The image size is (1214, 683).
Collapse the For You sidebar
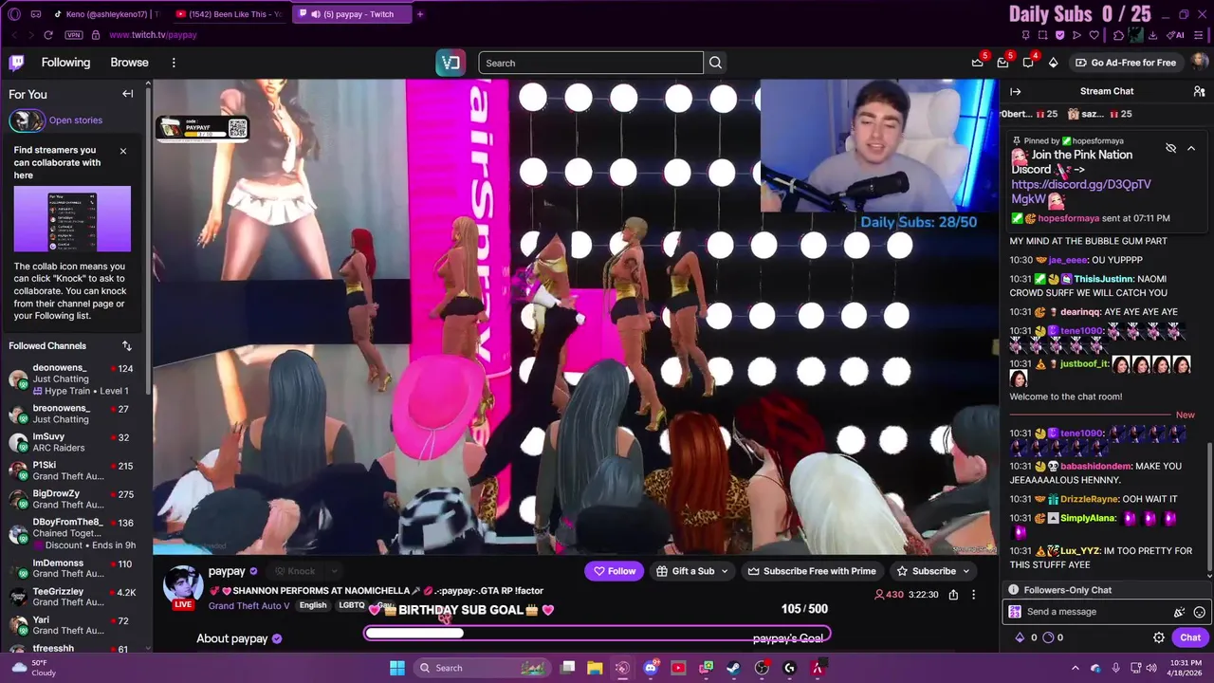pos(127,94)
